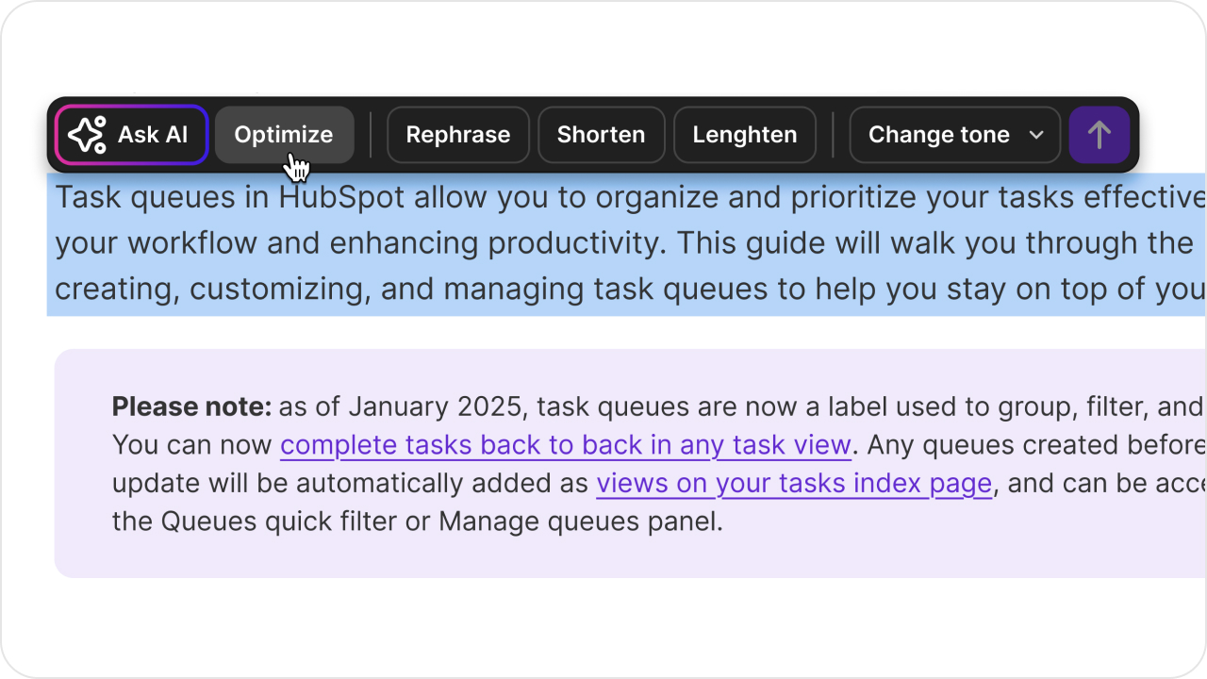Follow the "views on your tasks index page" link

(x=793, y=483)
